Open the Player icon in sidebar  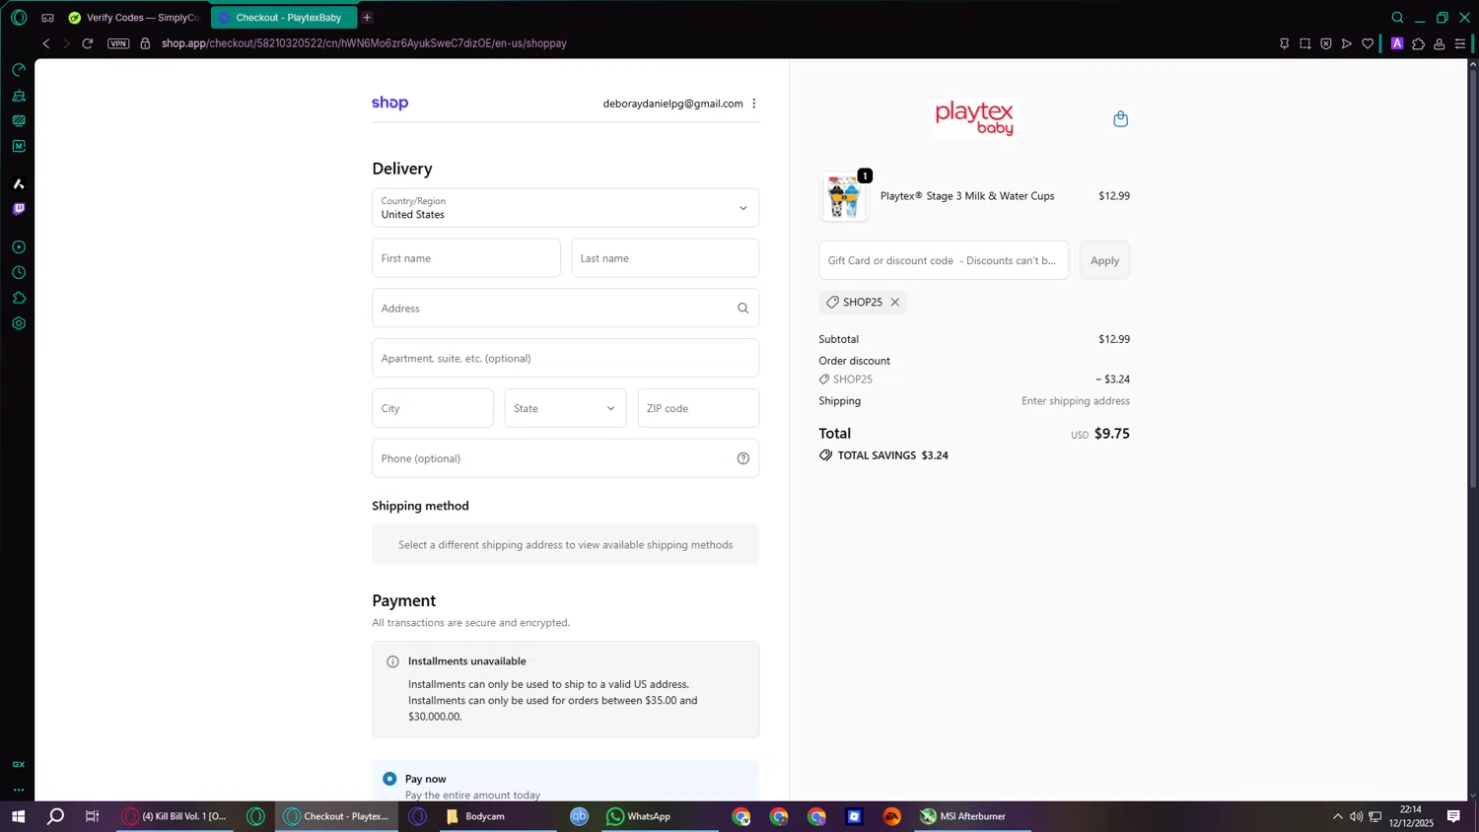tap(19, 247)
